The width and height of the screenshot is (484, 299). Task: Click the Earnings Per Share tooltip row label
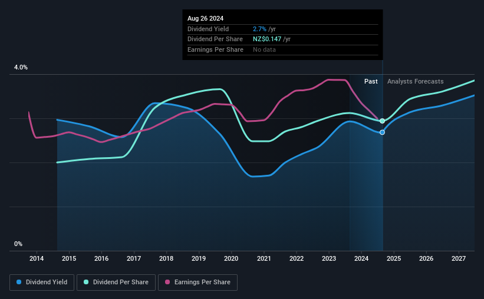pyautogui.click(x=215, y=49)
